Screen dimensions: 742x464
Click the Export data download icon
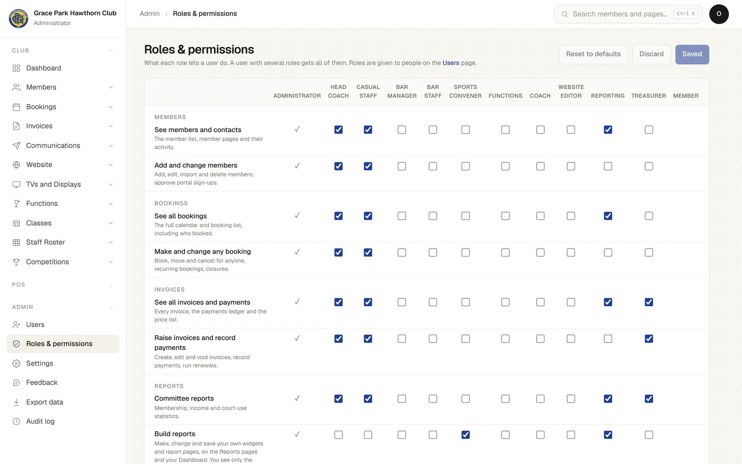(x=16, y=402)
